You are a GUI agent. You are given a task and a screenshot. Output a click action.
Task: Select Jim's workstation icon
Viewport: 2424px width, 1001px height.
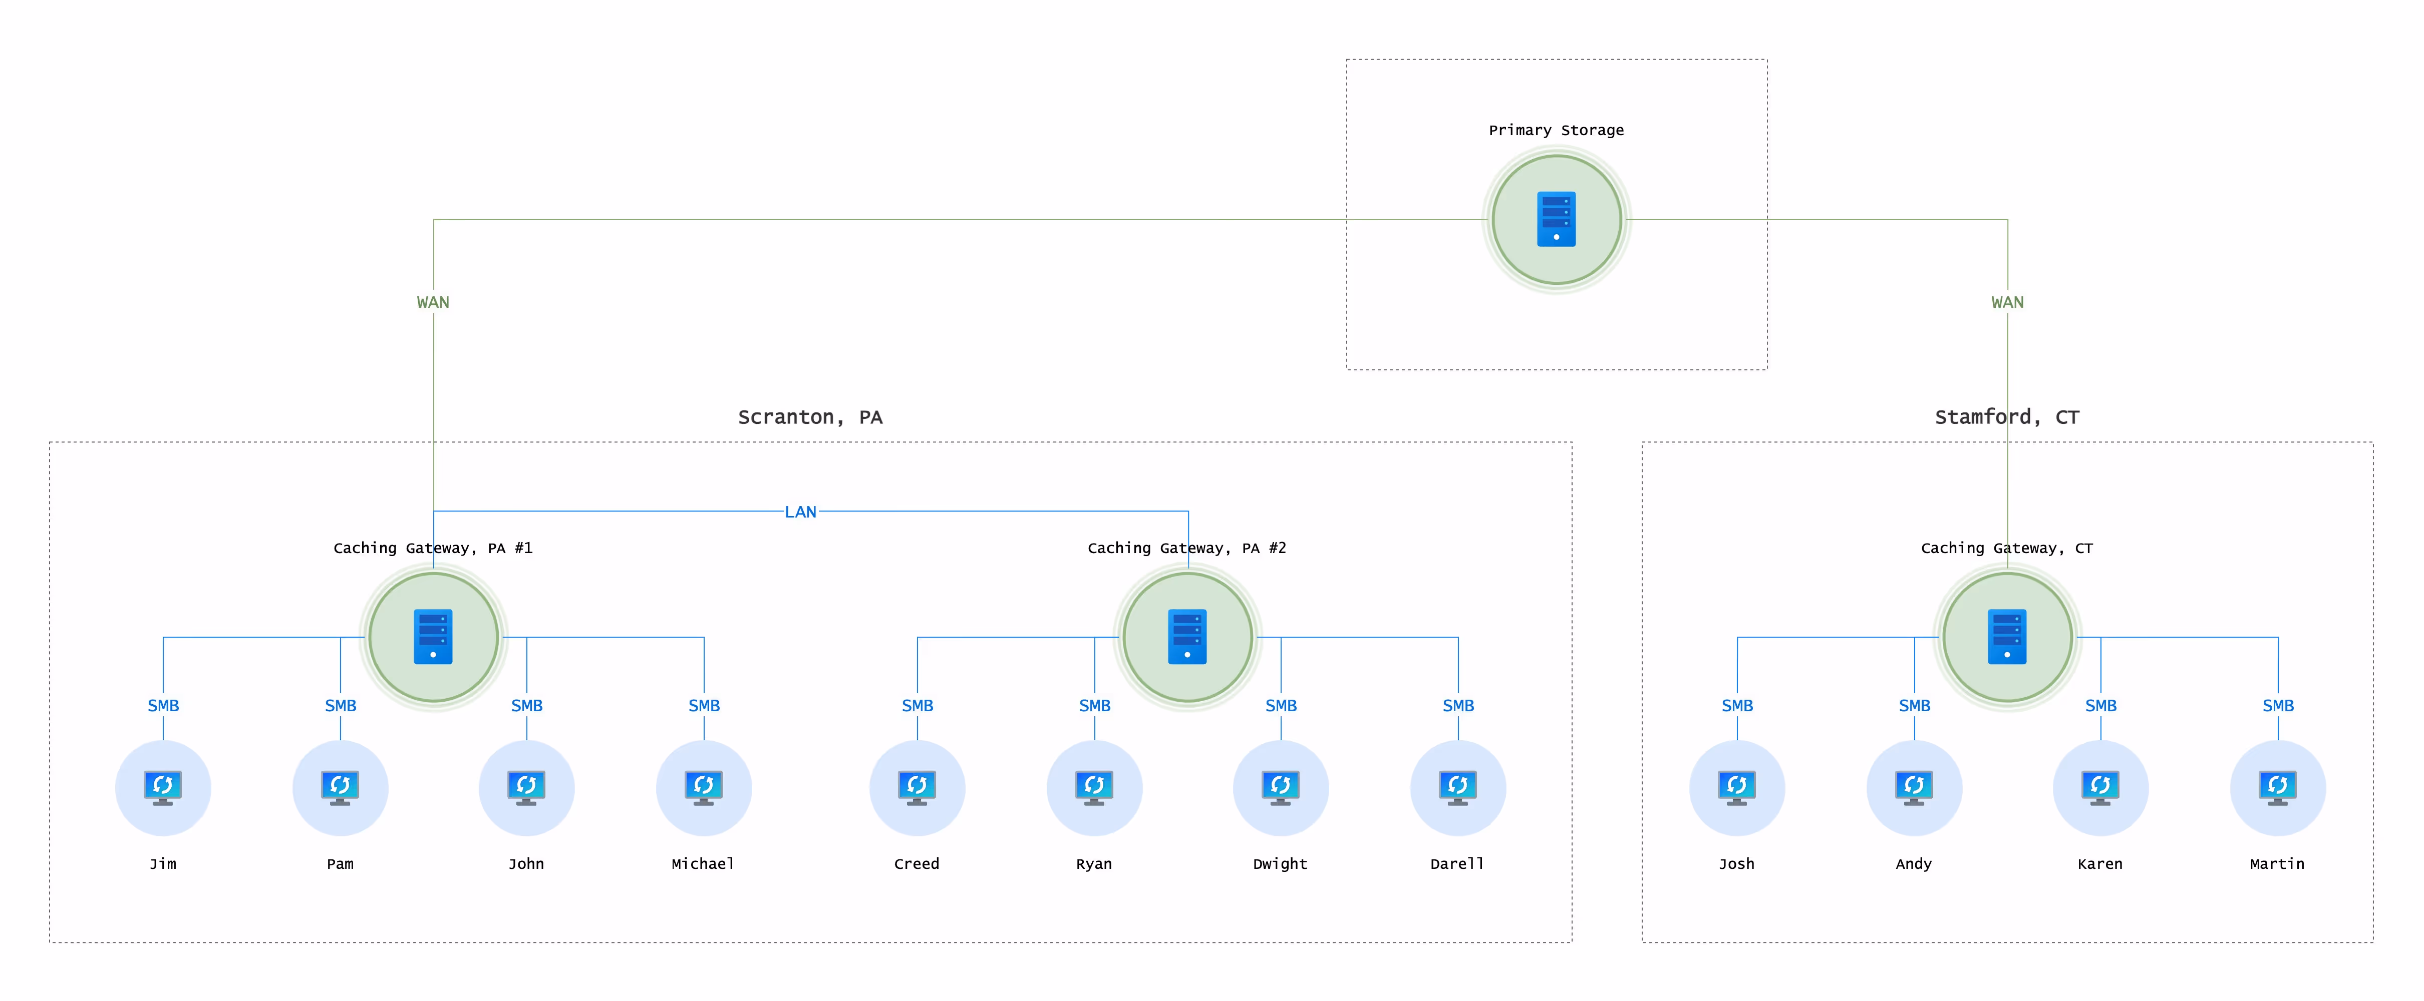click(x=163, y=788)
